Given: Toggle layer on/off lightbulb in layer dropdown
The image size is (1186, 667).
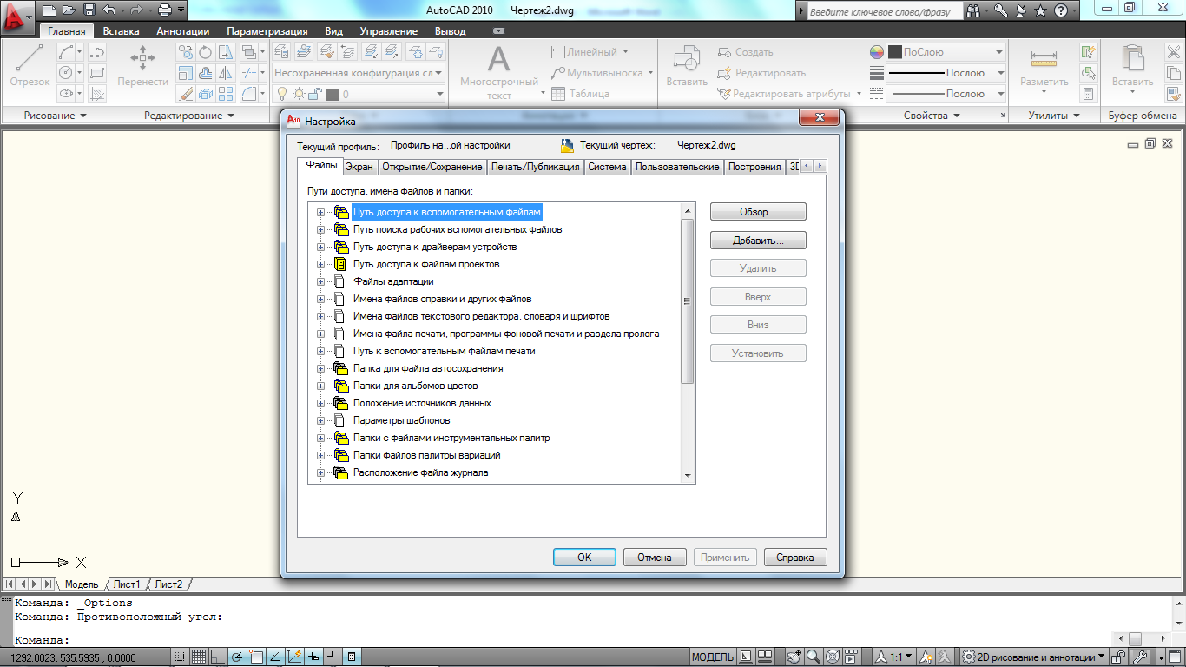Looking at the screenshot, I should (282, 94).
